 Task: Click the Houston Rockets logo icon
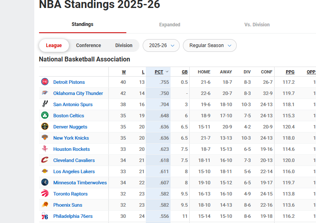point(45,149)
